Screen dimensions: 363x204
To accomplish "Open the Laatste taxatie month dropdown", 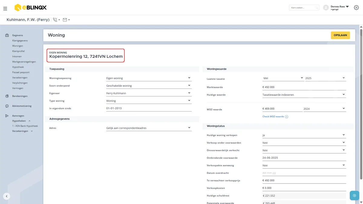I will [x=283, y=78].
